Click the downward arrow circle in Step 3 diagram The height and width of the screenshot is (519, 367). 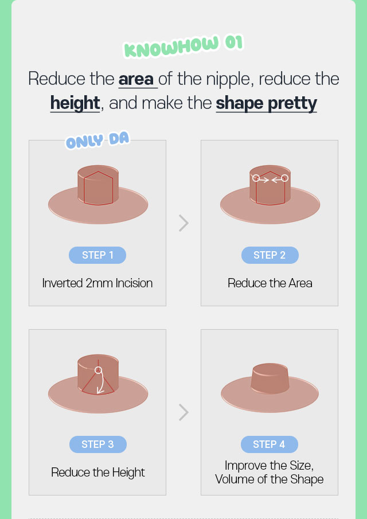(x=98, y=370)
